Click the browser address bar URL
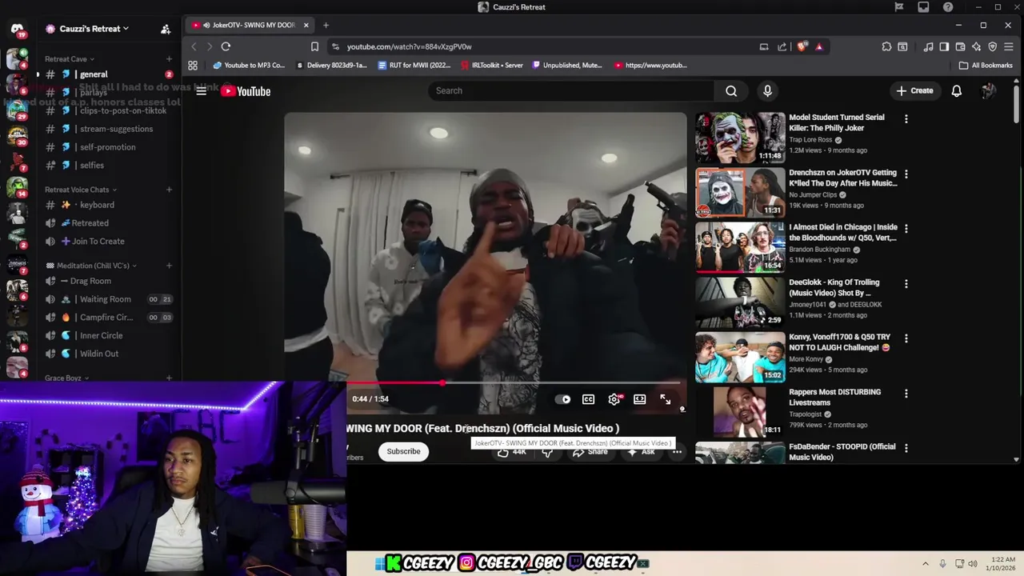The height and width of the screenshot is (576, 1024). coord(409,46)
